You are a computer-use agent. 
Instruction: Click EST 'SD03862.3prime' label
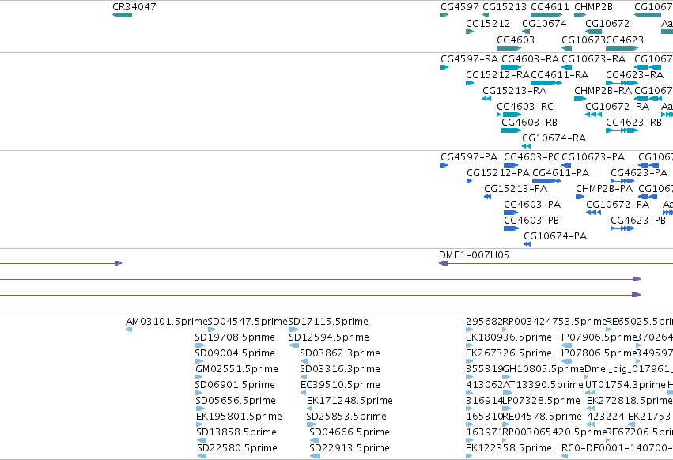point(340,353)
